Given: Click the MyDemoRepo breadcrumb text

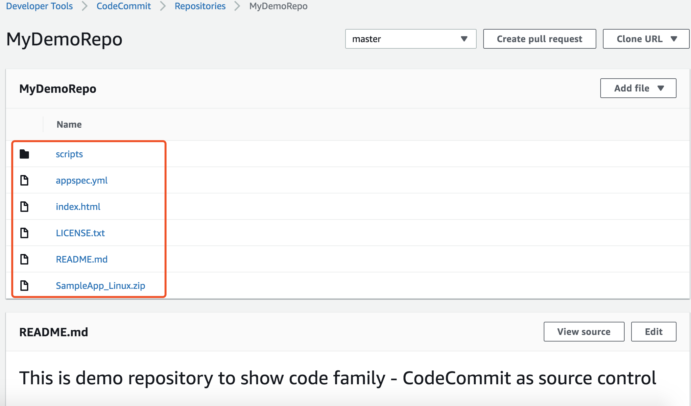Looking at the screenshot, I should coord(278,6).
